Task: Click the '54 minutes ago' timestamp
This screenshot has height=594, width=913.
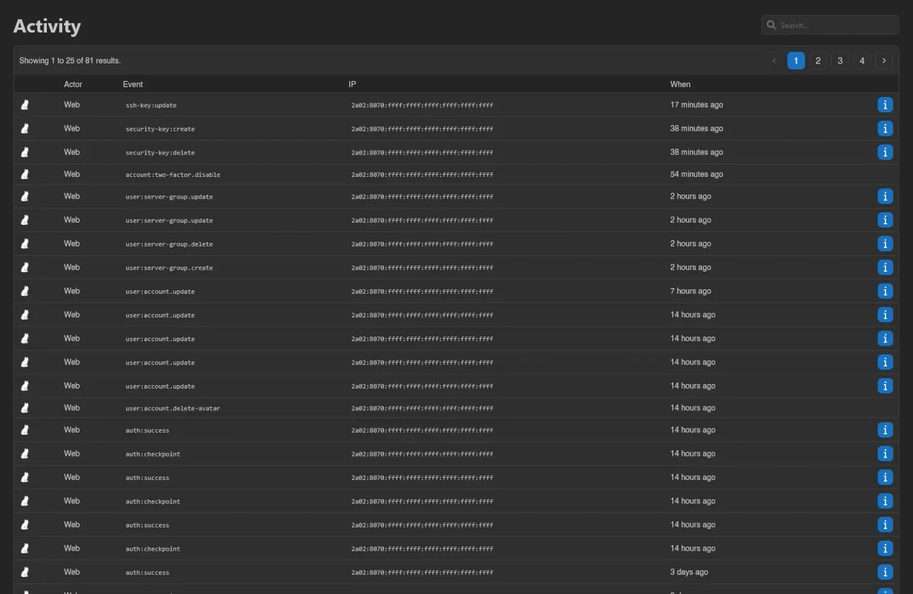Action: coord(697,174)
